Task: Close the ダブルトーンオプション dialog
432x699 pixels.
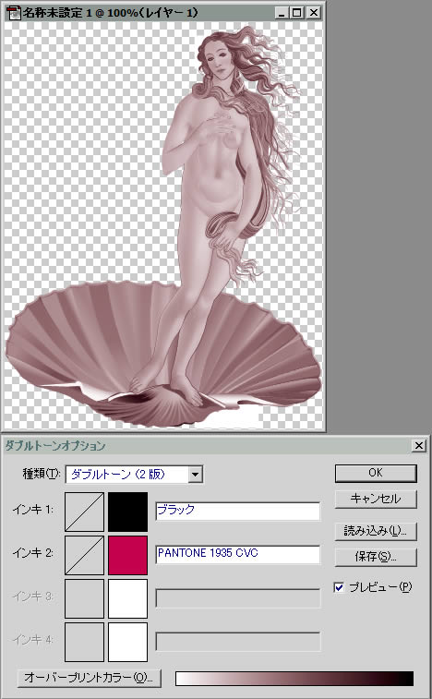Action: [419, 445]
